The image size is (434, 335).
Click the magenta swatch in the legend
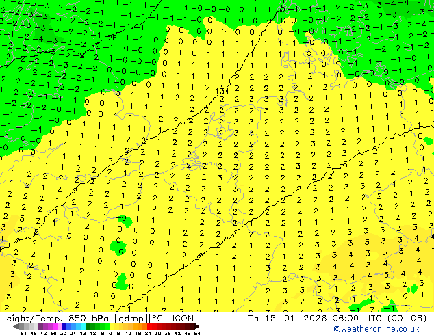(55, 326)
